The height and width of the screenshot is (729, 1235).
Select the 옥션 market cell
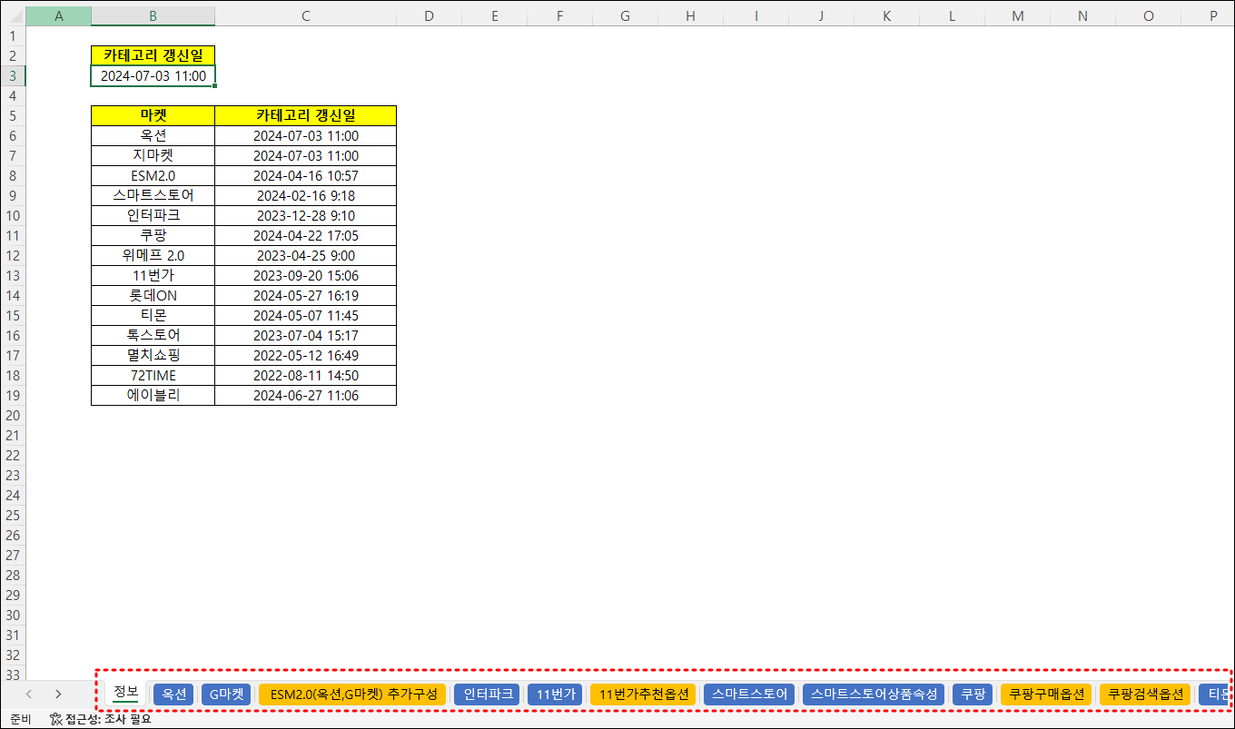pyautogui.click(x=153, y=135)
